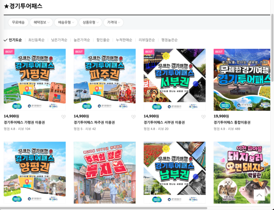Open the 배송유형 dropdown filter
This screenshot has width=274, height=210.
click(x=66, y=22)
